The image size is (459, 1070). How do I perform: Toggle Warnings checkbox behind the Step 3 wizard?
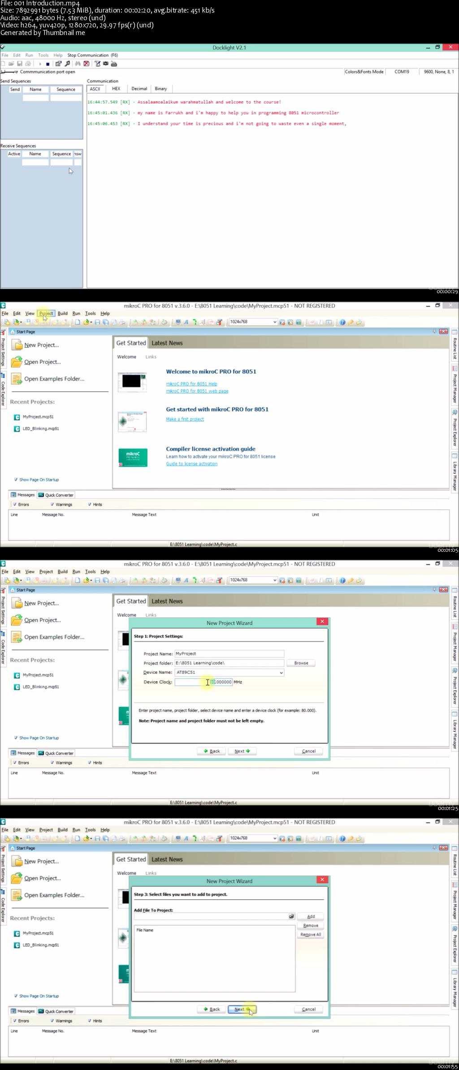click(x=52, y=1021)
